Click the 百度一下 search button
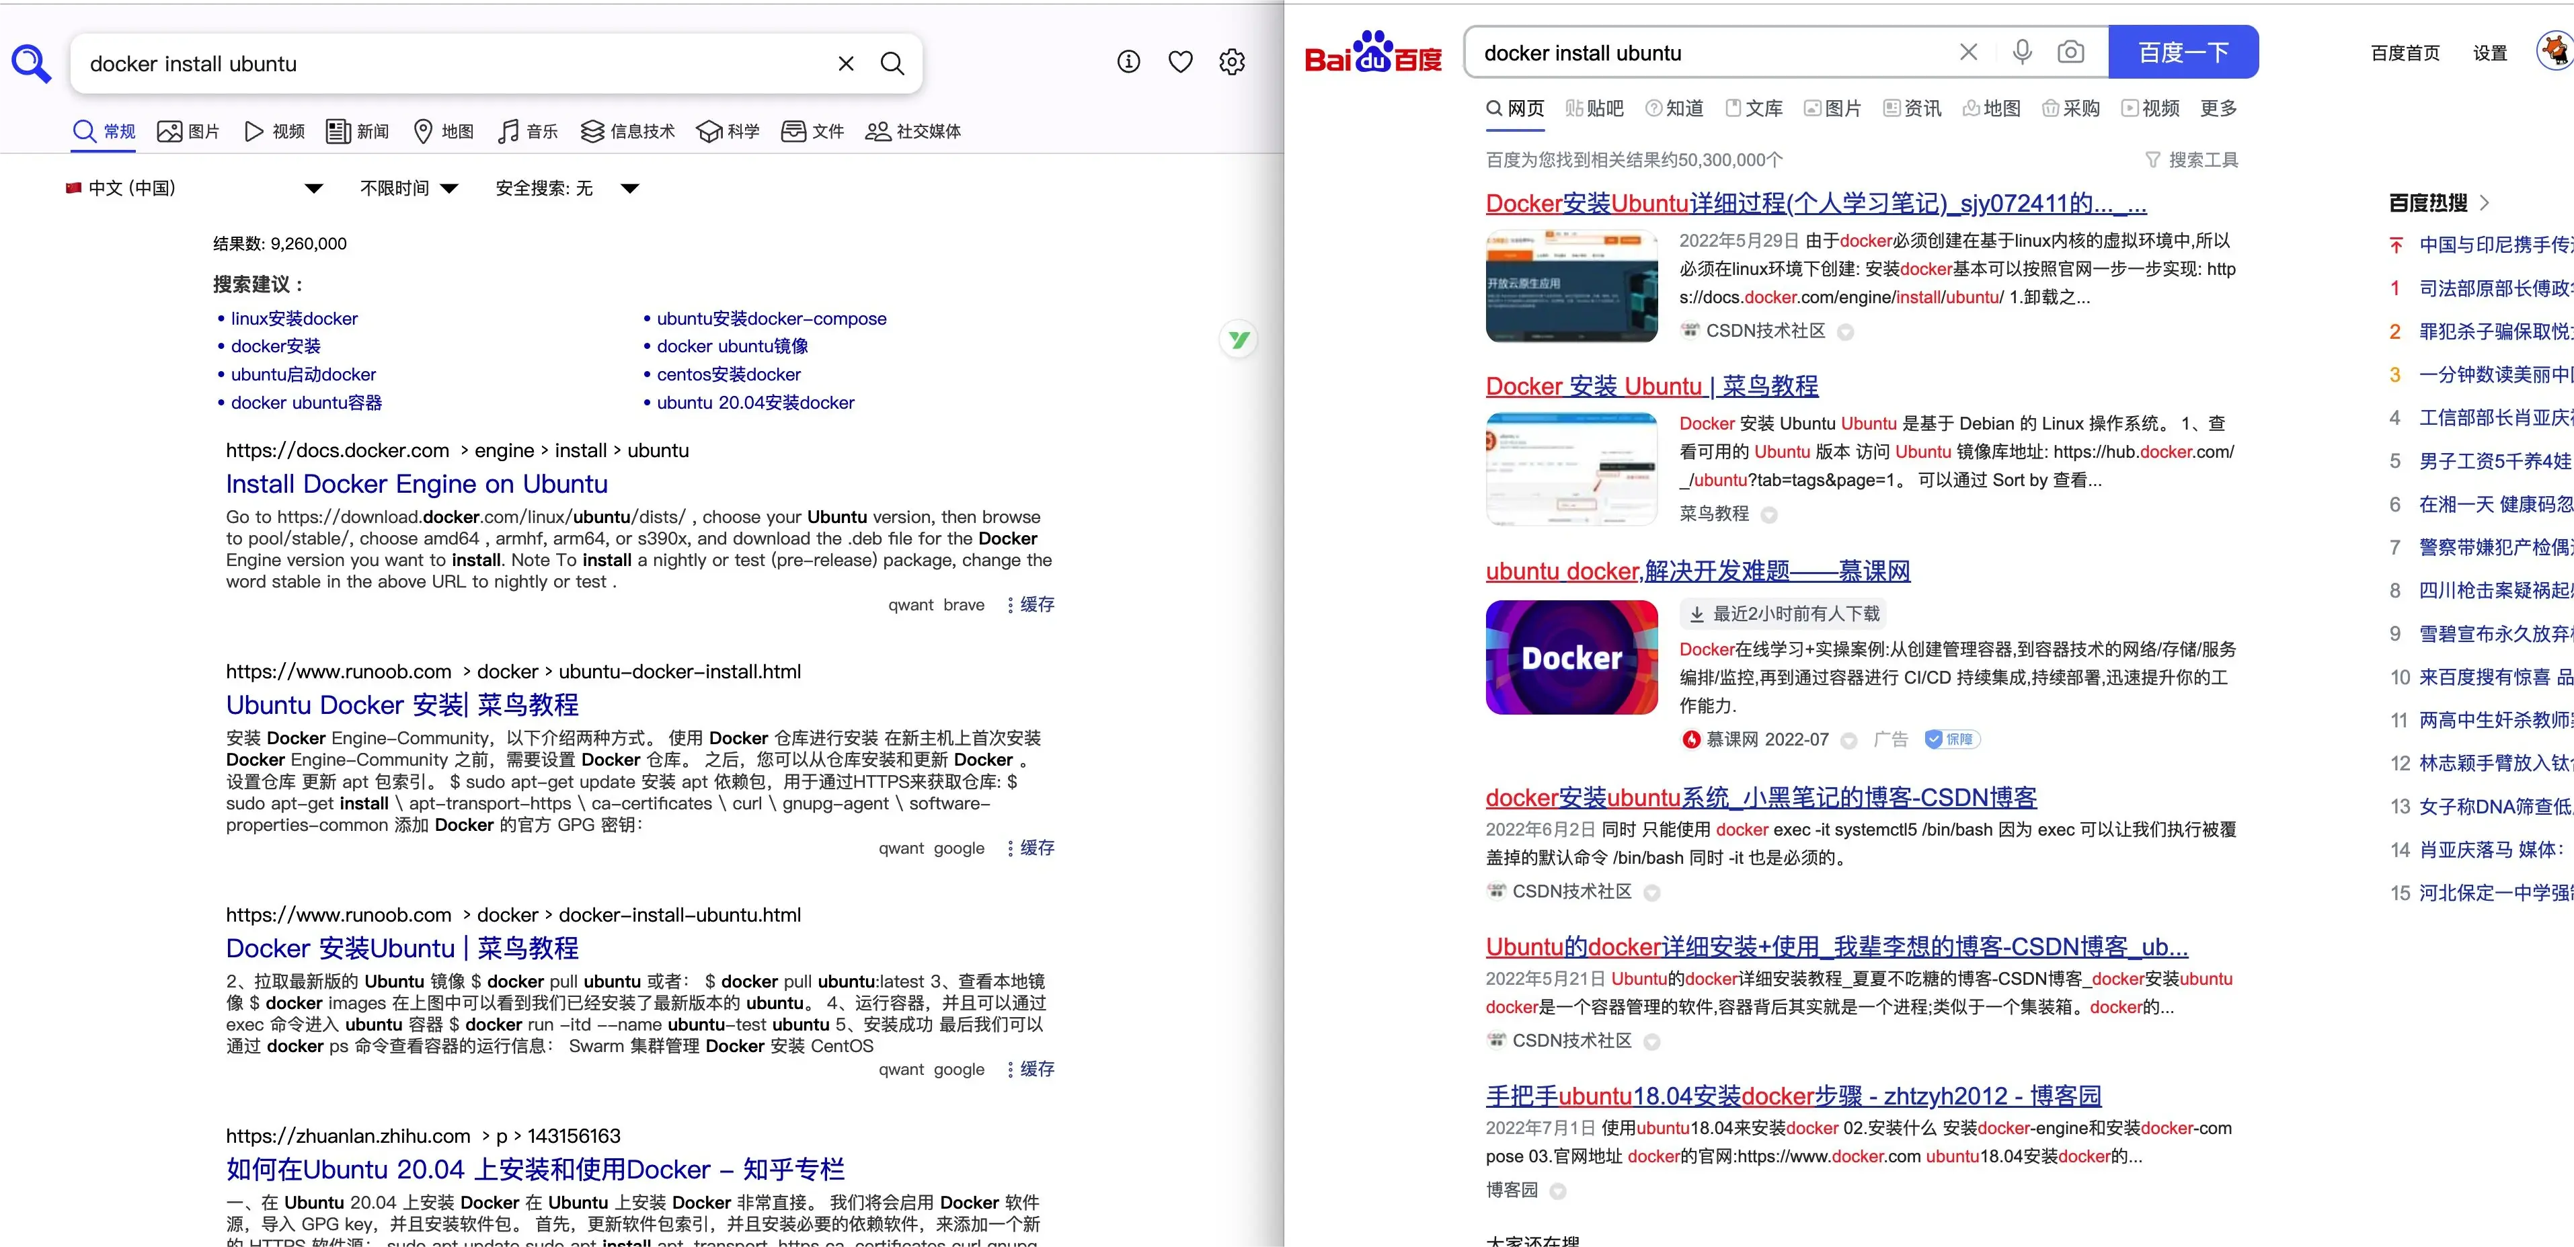Screen dimensions: 2574x1247 click(2182, 52)
